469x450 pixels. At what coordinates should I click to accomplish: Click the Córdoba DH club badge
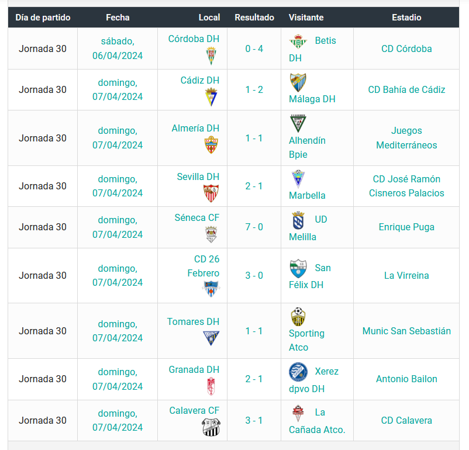click(x=211, y=56)
